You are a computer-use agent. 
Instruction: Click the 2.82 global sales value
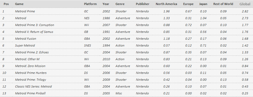point(245,11)
